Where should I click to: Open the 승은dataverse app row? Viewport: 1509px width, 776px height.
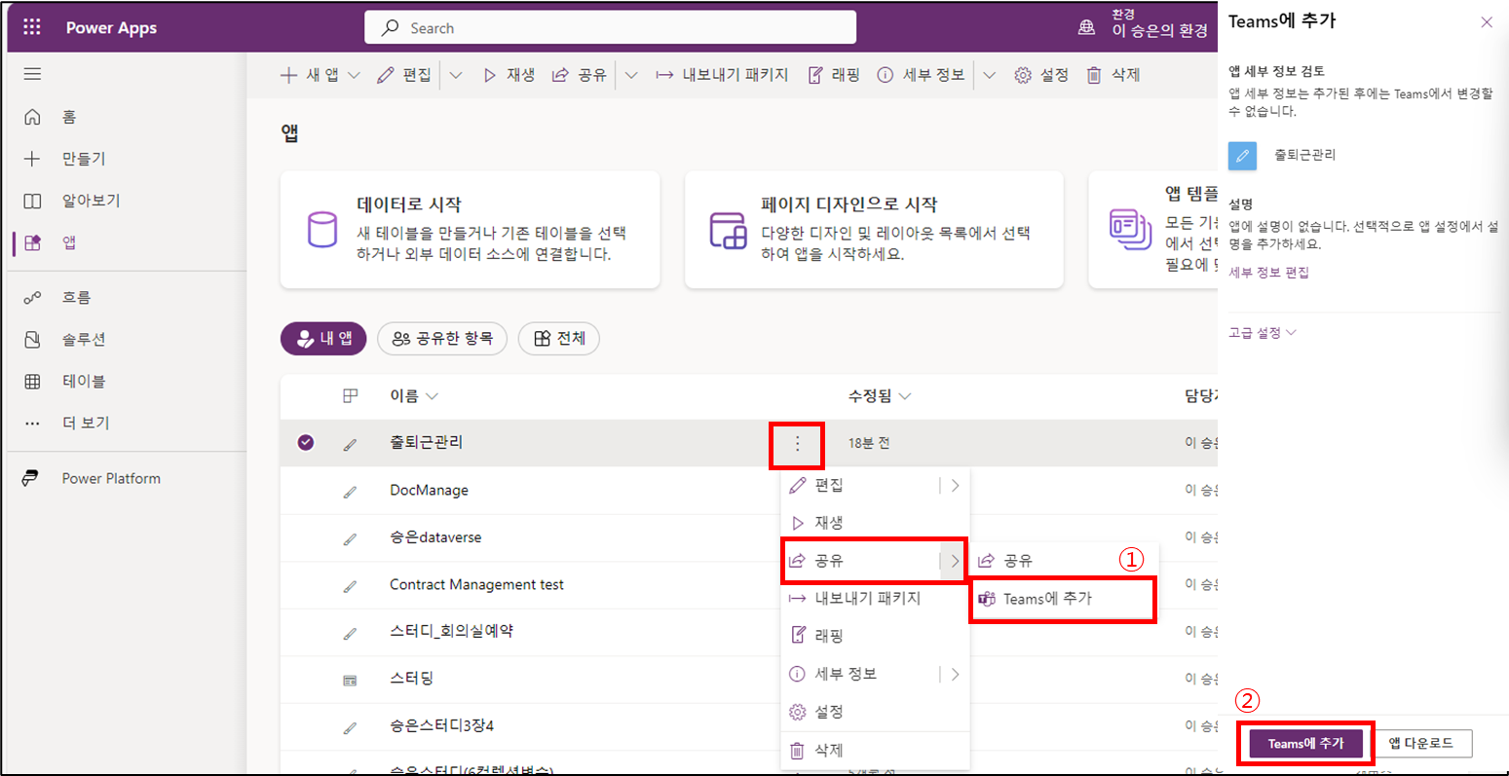point(435,537)
